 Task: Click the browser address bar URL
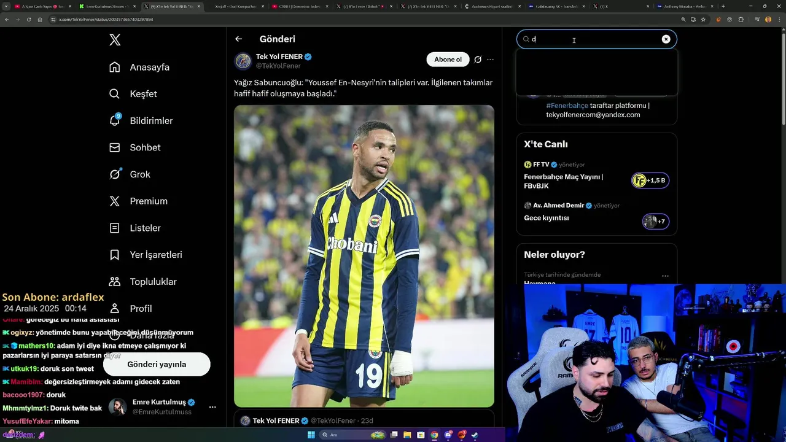(x=106, y=20)
